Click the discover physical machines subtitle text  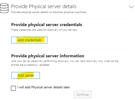tap(49, 12)
